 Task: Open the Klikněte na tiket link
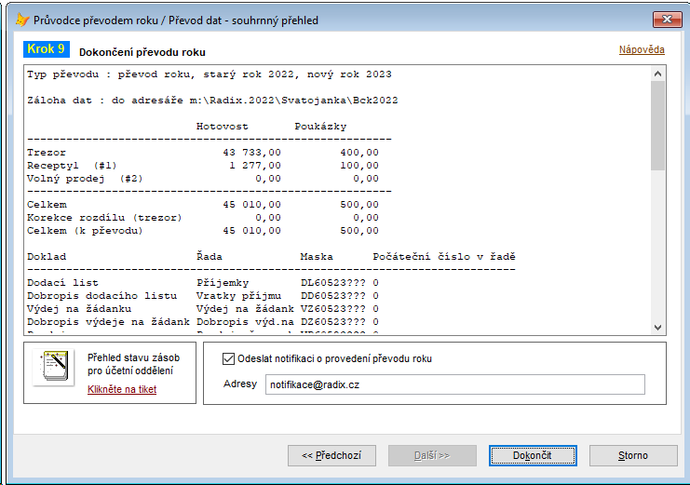(x=122, y=389)
